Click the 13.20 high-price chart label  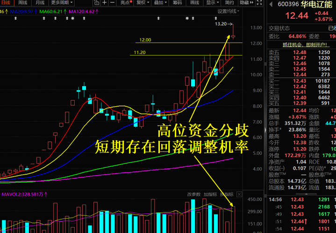point(221,24)
